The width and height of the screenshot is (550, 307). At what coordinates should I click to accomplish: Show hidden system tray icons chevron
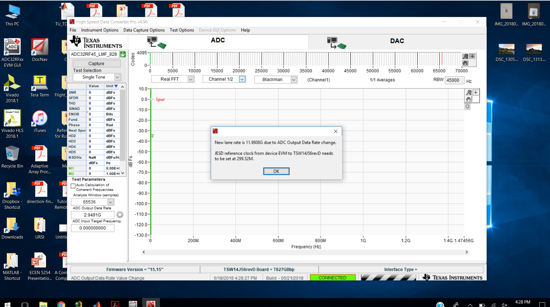coord(470,305)
